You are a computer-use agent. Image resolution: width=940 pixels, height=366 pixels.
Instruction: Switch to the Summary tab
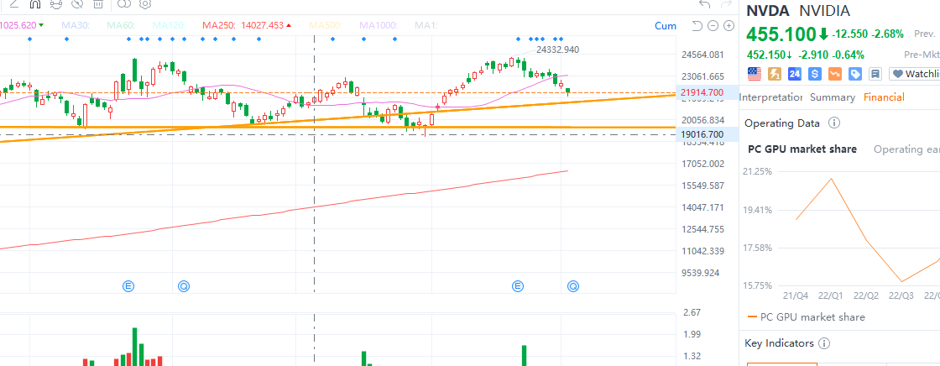click(832, 97)
